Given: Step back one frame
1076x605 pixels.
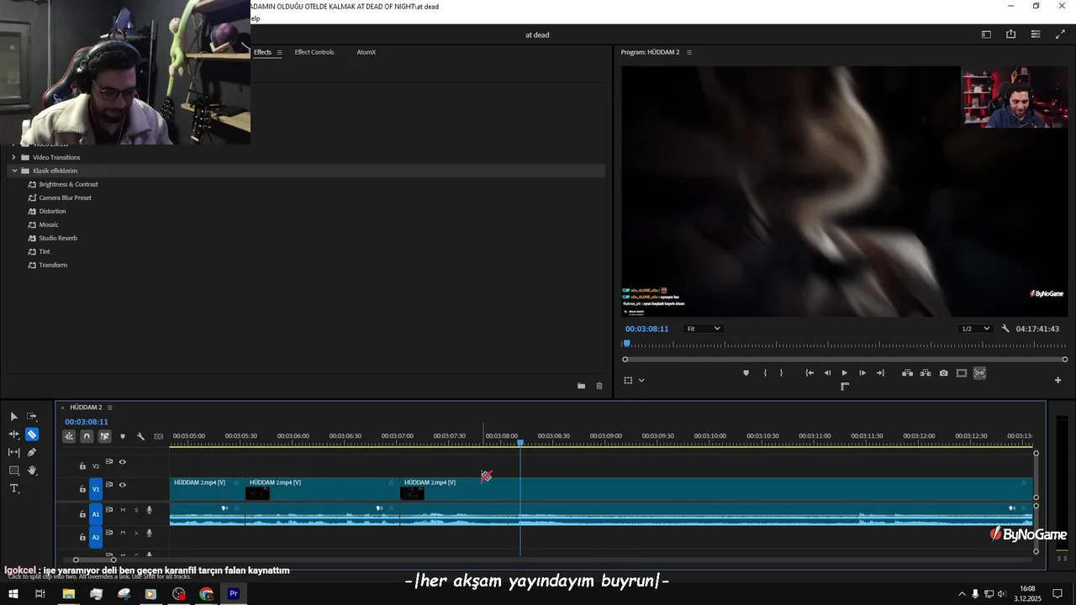Looking at the screenshot, I should [827, 373].
